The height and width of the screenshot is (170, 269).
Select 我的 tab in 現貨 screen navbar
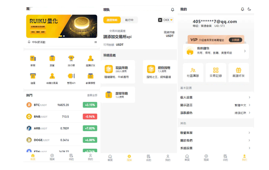[x=168, y=158]
